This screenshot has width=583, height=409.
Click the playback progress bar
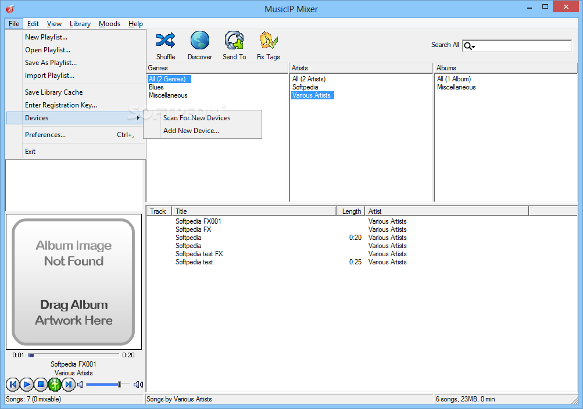pos(73,355)
